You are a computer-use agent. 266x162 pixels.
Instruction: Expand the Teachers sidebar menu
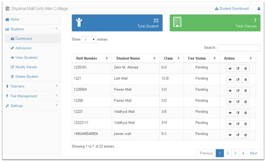pyautogui.click(x=17, y=86)
